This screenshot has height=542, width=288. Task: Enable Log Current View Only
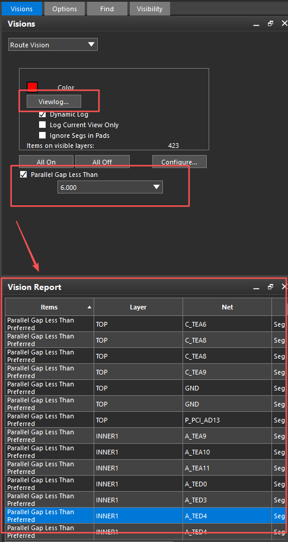43,125
